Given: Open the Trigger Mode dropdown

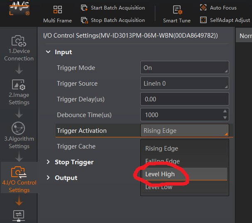Looking at the screenshot, I should (x=184, y=68).
